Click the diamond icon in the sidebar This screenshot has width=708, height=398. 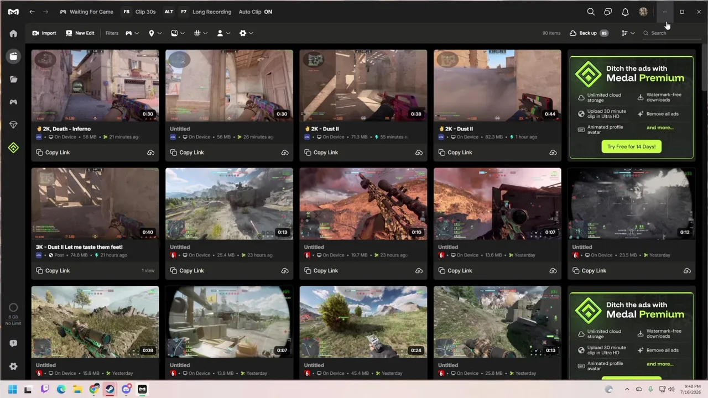(13, 125)
